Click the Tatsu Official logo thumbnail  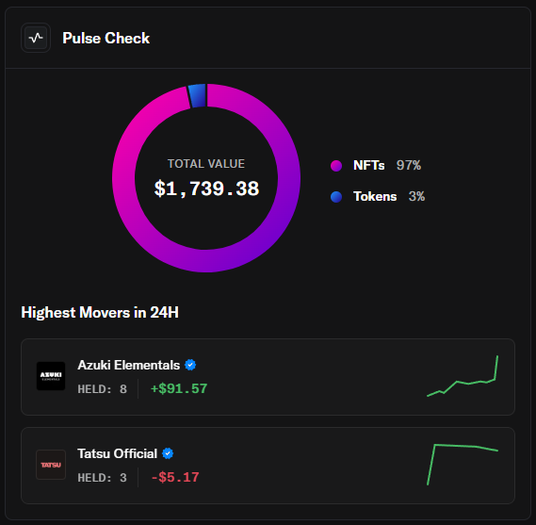pos(51,465)
